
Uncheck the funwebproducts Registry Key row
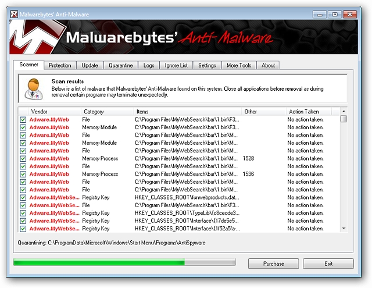pos(23,198)
